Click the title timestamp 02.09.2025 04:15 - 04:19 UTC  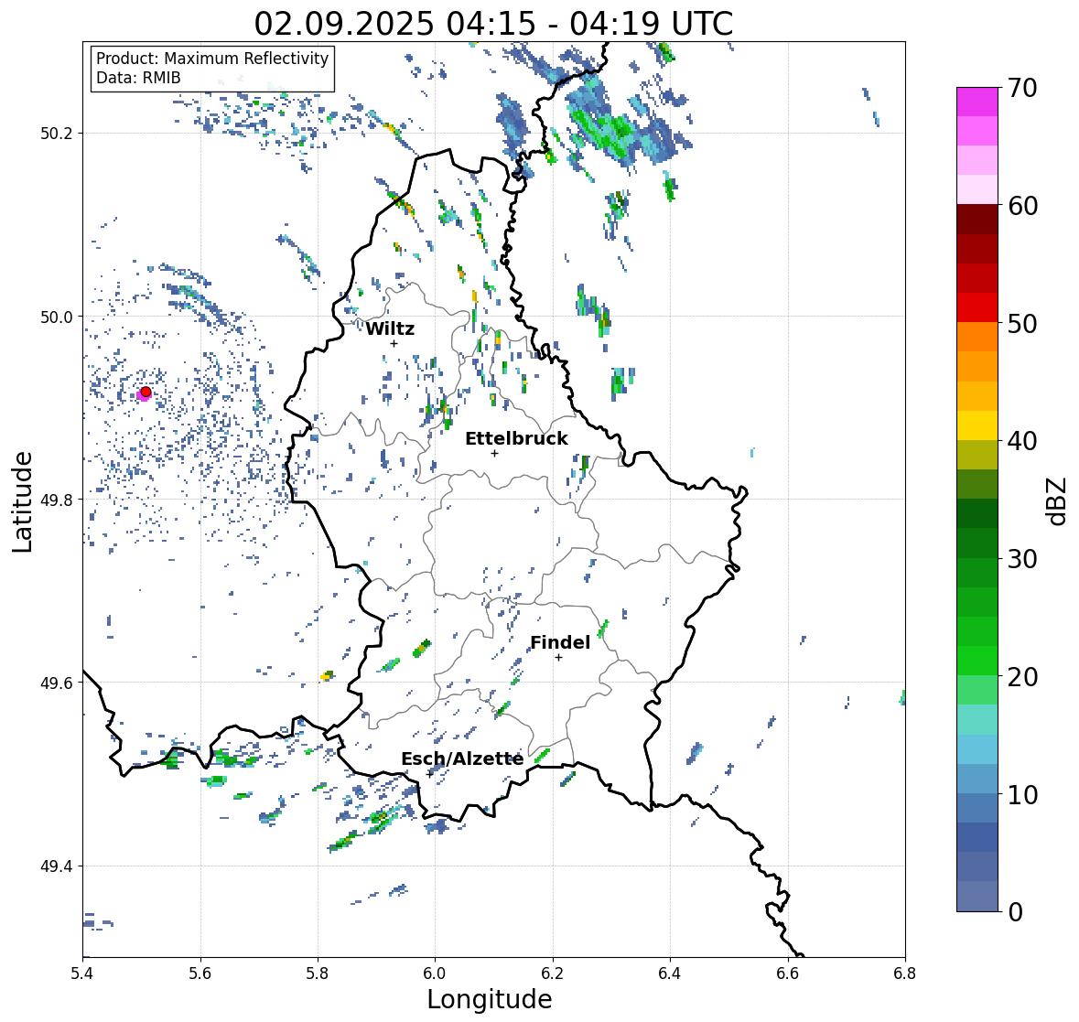493,24
